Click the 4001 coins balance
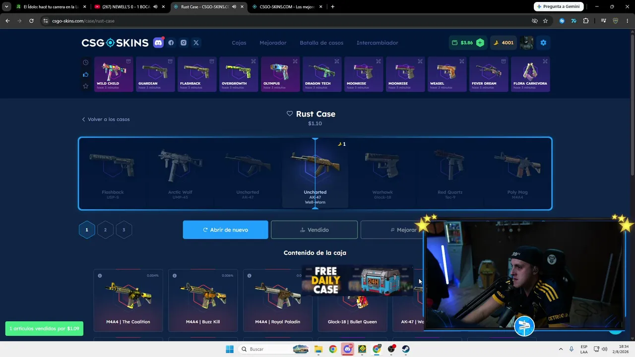The height and width of the screenshot is (357, 635). [x=504, y=43]
